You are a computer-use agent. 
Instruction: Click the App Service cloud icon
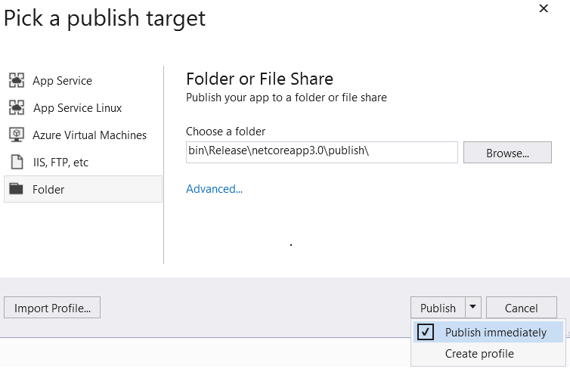[17, 81]
